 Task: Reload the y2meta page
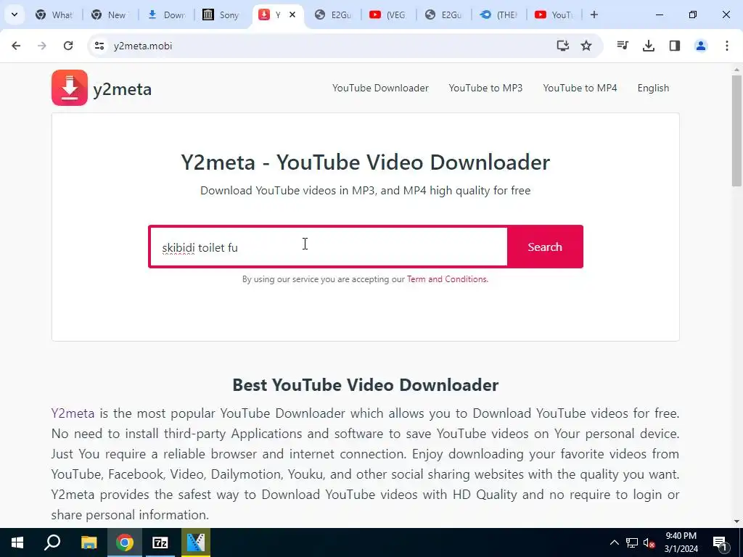[68, 46]
